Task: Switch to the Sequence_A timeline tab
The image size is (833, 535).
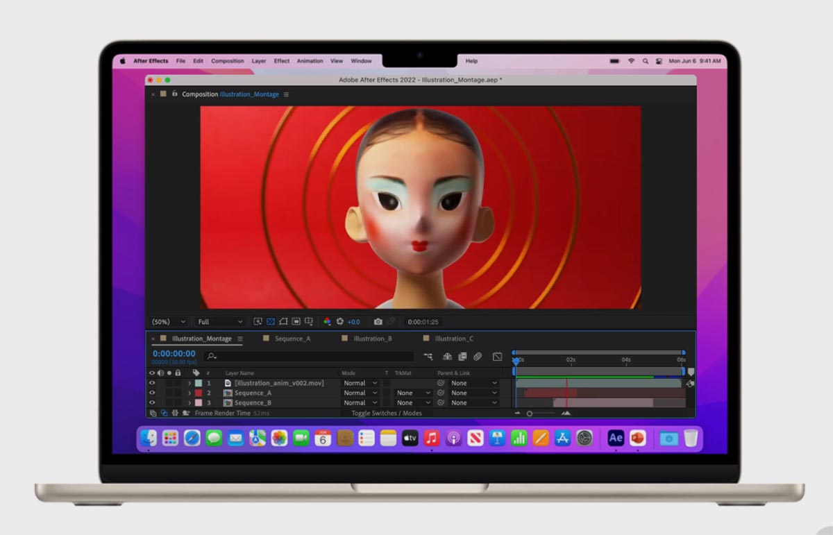Action: tap(292, 339)
